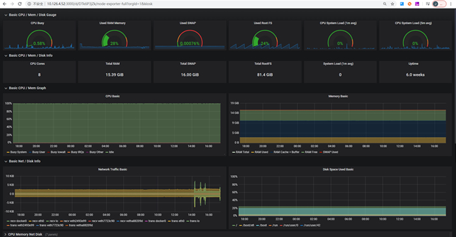The width and height of the screenshot is (456, 237).
Task: Open the CPU Basic graph title menu
Action: click(x=113, y=96)
